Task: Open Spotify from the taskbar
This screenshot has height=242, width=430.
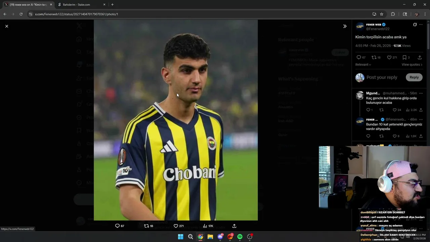Action: click(x=240, y=237)
